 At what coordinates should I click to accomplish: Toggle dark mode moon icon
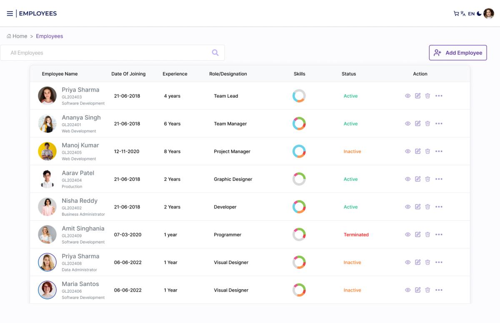(x=479, y=14)
